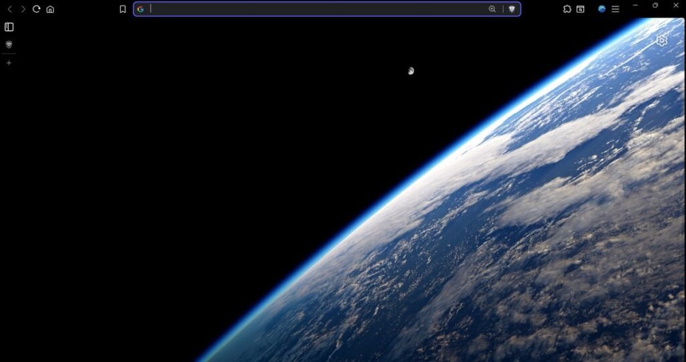Click the Google search engine icon
The width and height of the screenshot is (686, 362).
(141, 9)
